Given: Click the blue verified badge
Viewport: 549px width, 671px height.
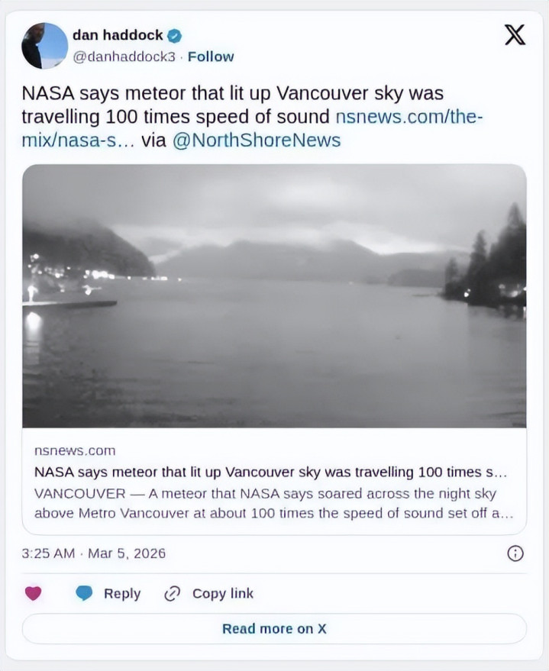Looking at the screenshot, I should (174, 36).
